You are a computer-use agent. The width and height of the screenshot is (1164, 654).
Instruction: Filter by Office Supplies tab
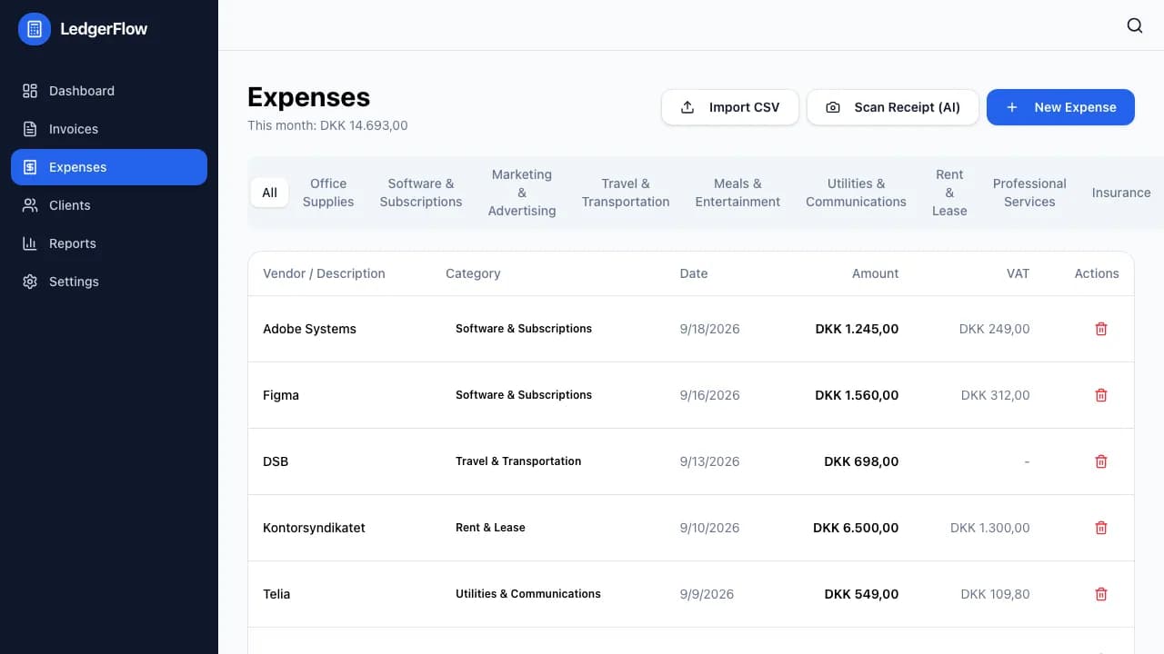pos(328,193)
